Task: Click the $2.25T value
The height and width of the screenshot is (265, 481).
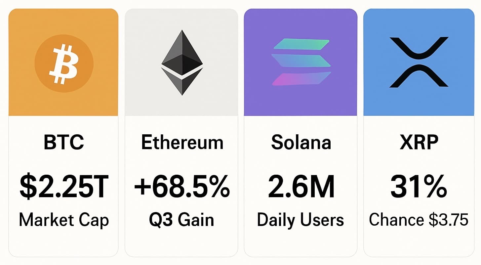Action: [x=64, y=187]
